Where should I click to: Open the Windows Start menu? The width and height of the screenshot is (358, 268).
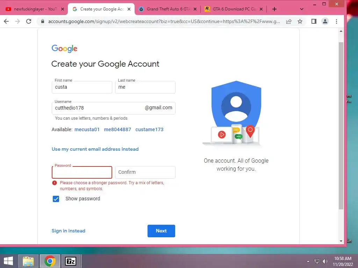(x=8, y=261)
